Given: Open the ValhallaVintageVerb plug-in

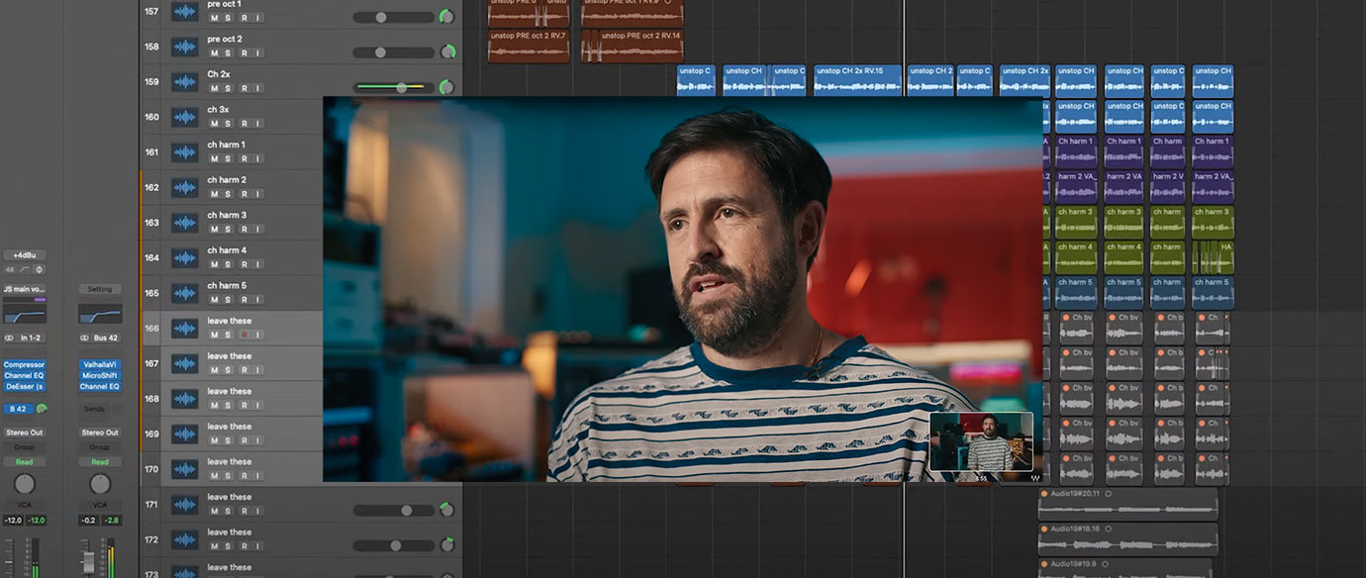Looking at the screenshot, I should pyautogui.click(x=100, y=365).
